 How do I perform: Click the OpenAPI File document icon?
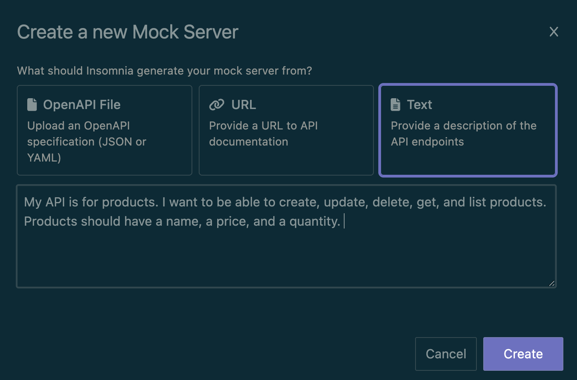tap(32, 105)
